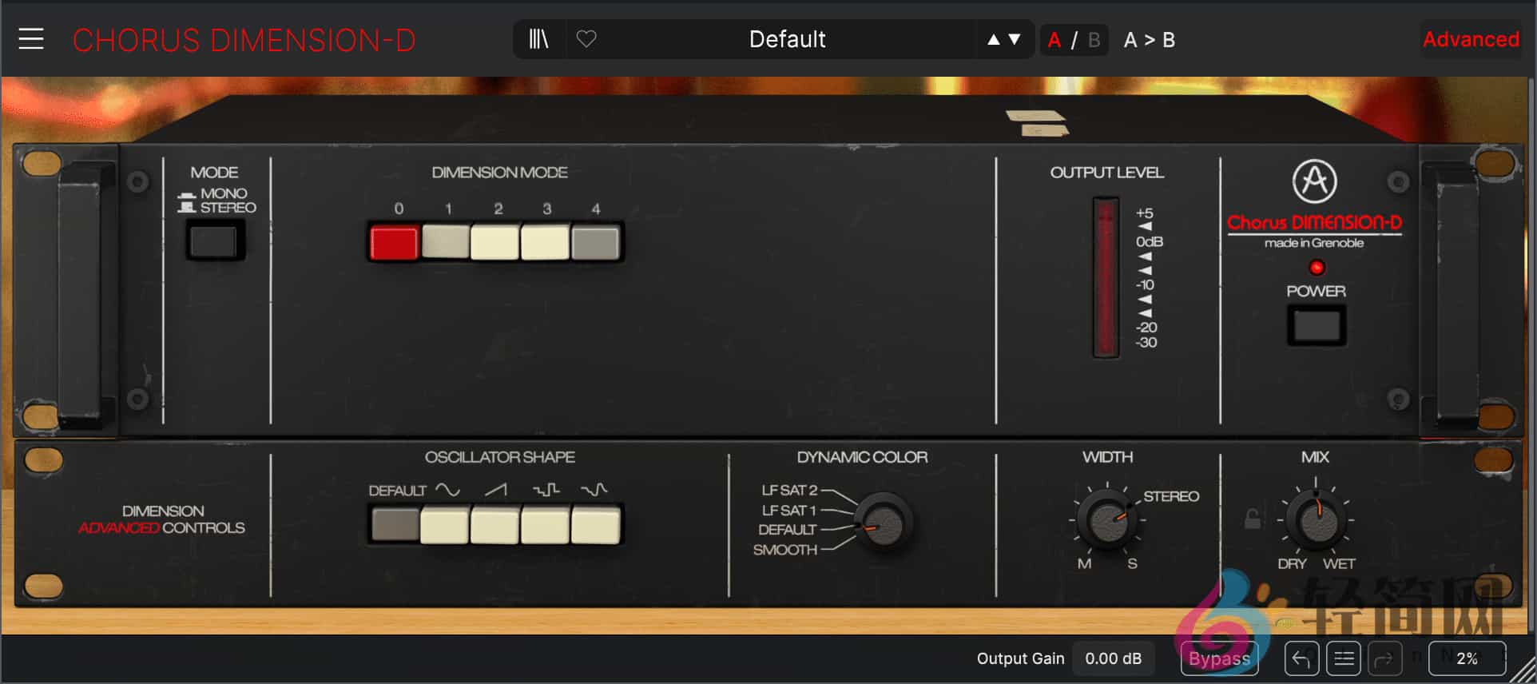Toggle the Power switch

[x=1316, y=326]
